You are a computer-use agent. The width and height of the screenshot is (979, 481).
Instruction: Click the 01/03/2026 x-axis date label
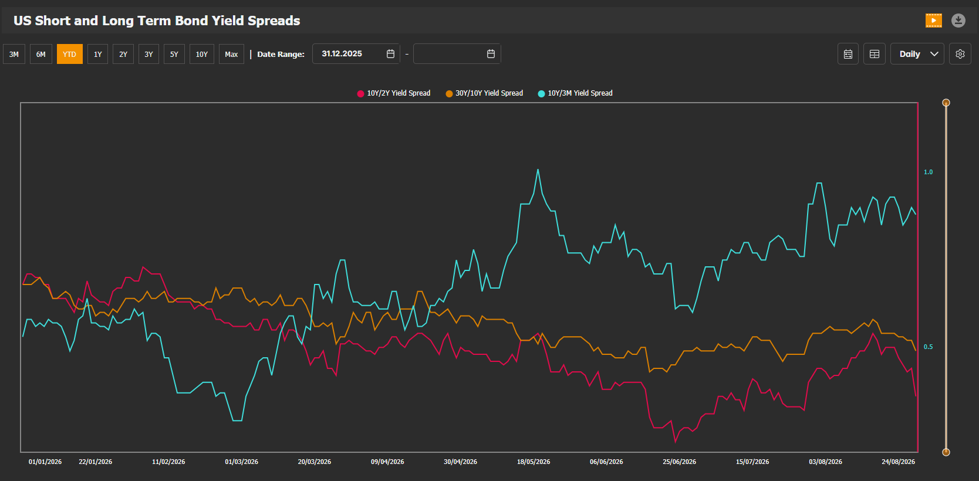[x=242, y=462]
